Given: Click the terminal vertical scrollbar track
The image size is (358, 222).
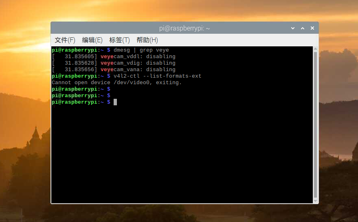Looking at the screenshot, I should tap(315, 122).
